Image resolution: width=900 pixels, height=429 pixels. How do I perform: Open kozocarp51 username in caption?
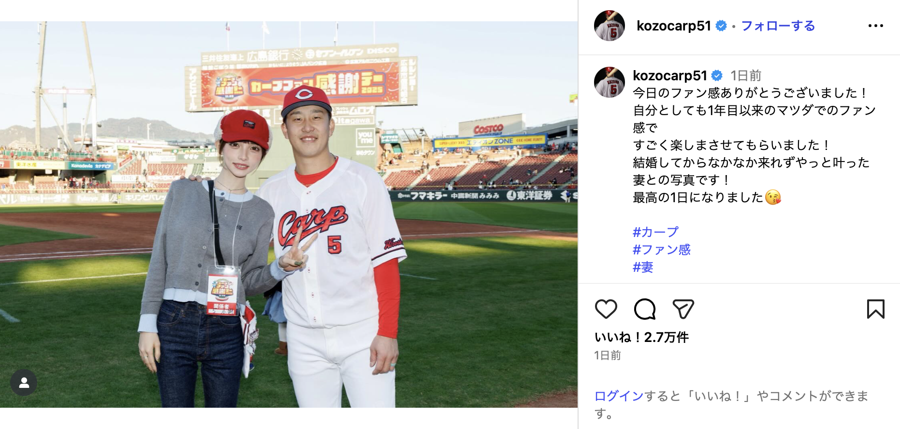pos(669,75)
